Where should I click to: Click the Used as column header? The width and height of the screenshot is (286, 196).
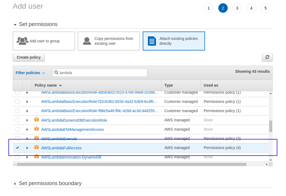(236, 86)
